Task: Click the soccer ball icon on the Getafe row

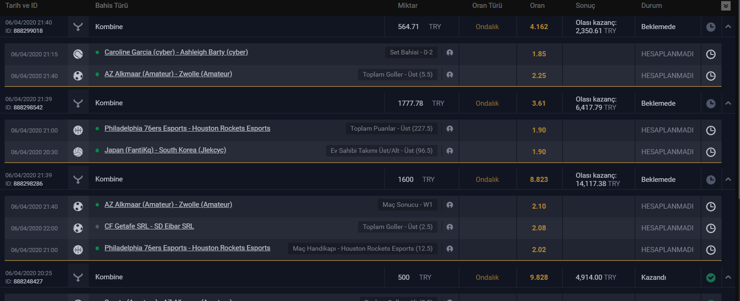Action: tap(78, 228)
